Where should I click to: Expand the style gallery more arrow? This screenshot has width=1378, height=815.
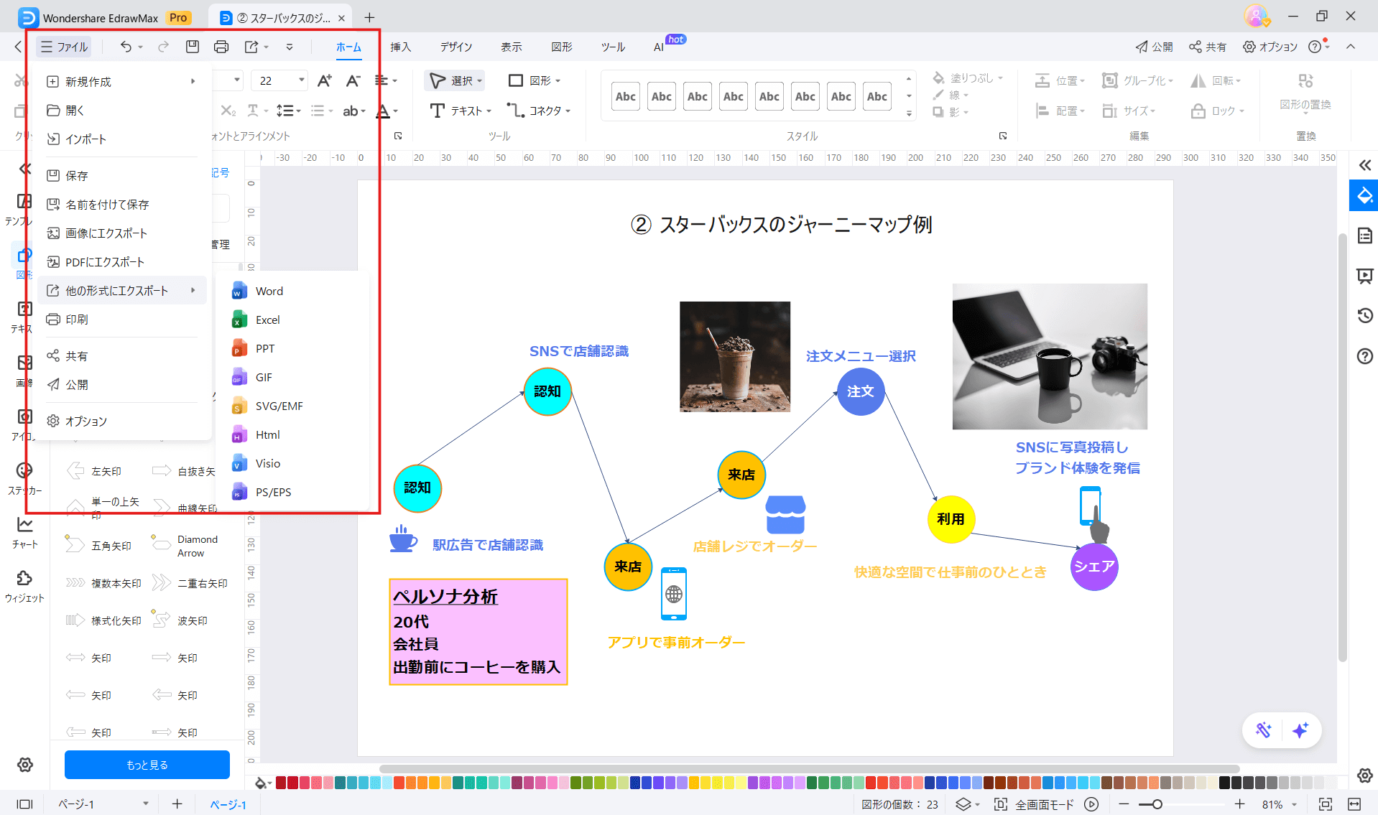[909, 113]
